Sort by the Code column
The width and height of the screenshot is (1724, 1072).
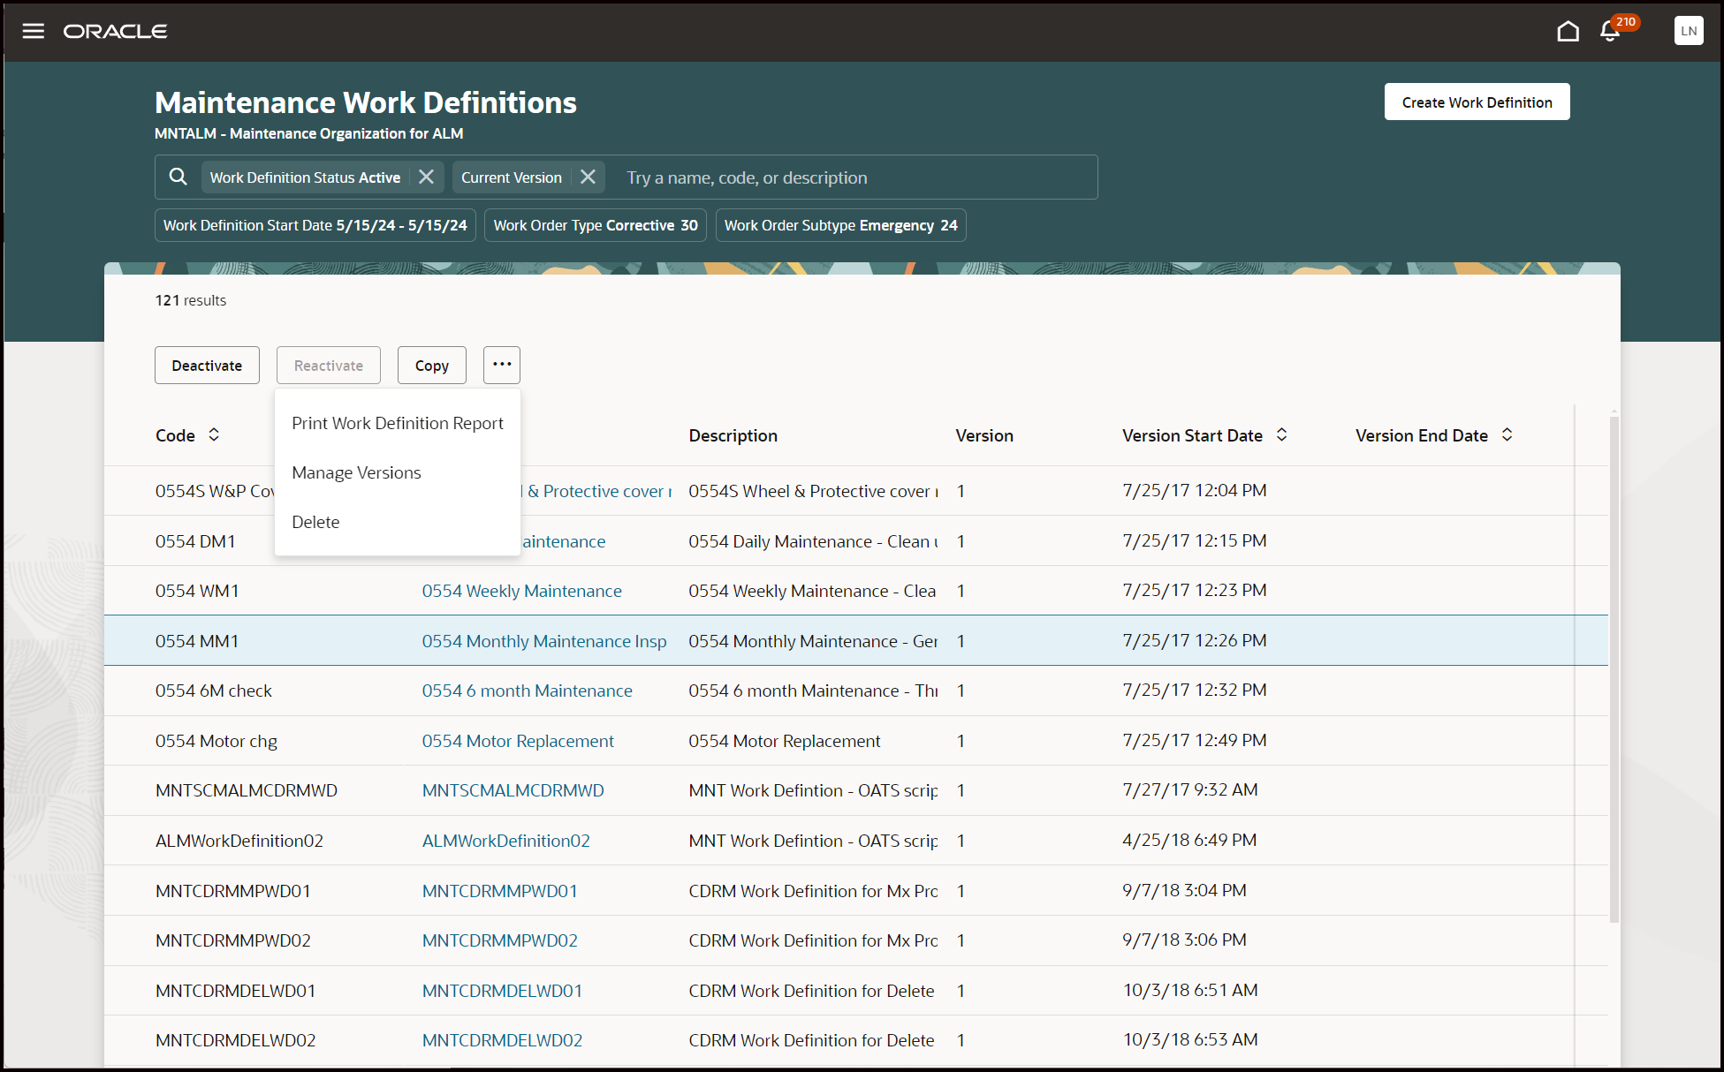click(214, 435)
